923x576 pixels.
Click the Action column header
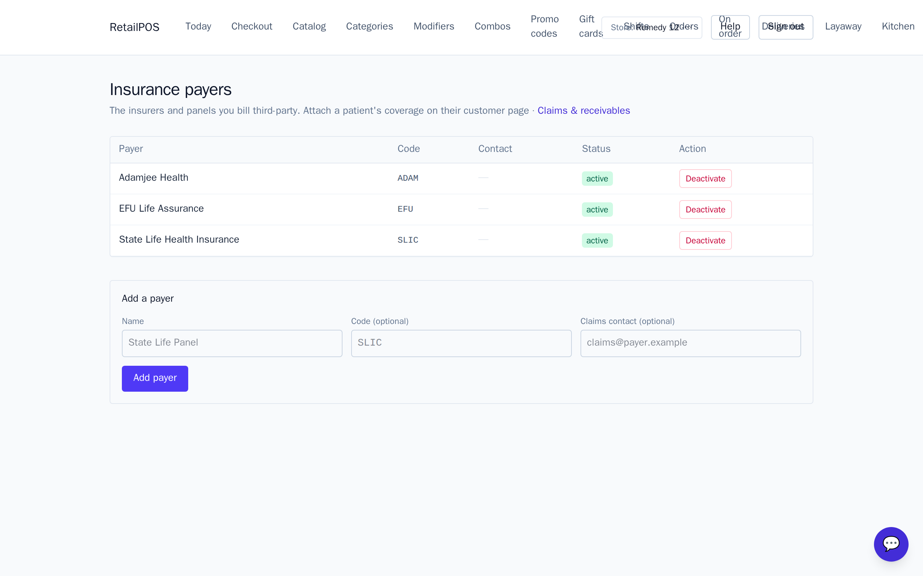coord(692,149)
